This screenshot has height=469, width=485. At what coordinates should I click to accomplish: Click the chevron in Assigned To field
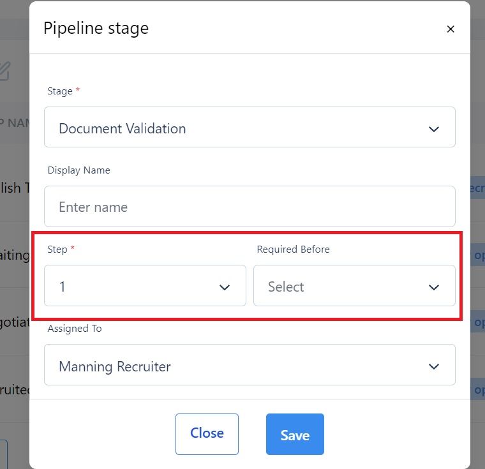(434, 367)
